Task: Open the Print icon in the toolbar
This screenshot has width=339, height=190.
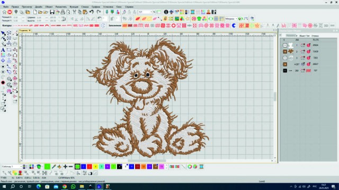Action: 63,12
